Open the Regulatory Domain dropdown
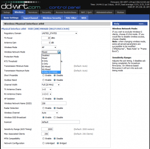 (59, 33)
